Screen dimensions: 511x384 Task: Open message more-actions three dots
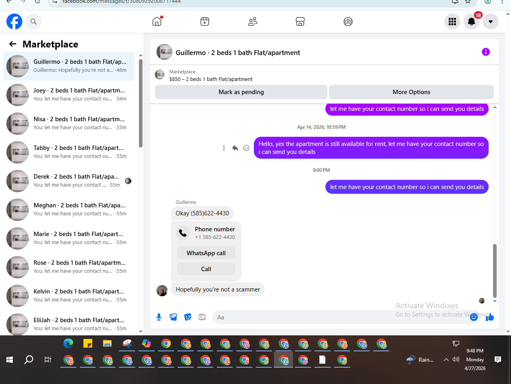click(x=224, y=148)
